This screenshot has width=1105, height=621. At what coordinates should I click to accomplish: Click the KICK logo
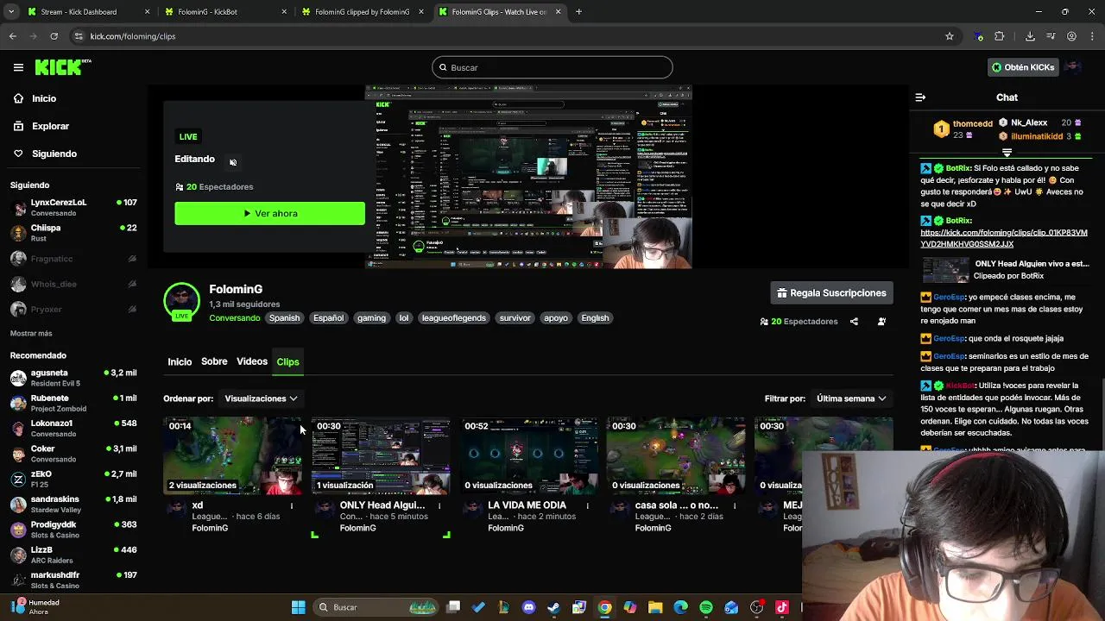click(x=63, y=67)
